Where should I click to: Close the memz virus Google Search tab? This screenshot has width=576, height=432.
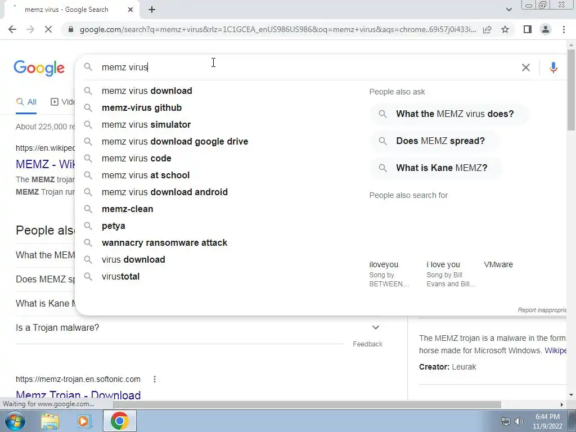point(130,10)
